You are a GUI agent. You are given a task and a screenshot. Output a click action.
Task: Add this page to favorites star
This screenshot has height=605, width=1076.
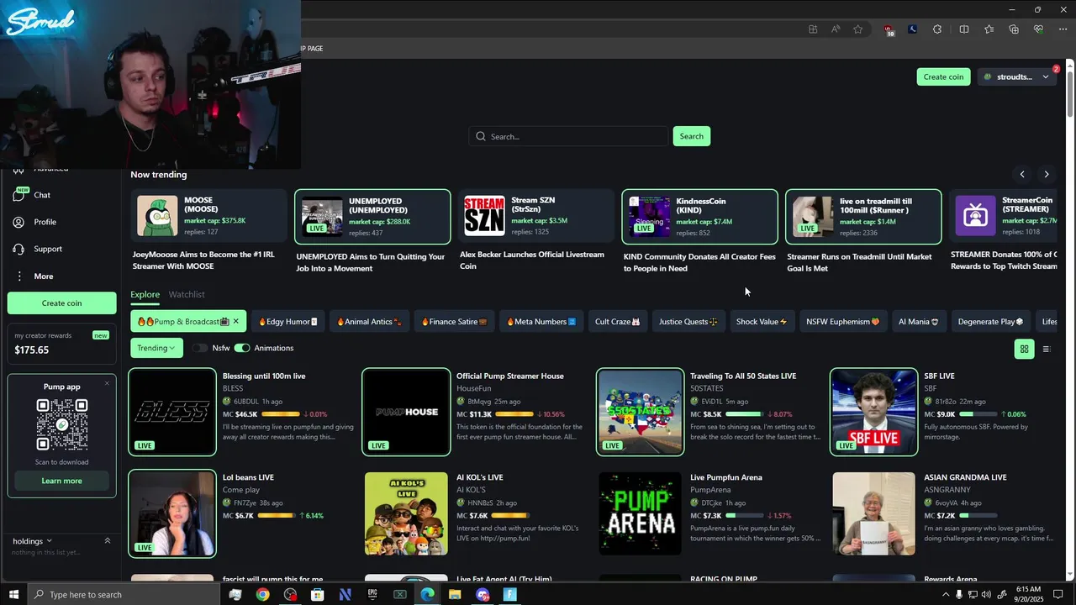857,29
